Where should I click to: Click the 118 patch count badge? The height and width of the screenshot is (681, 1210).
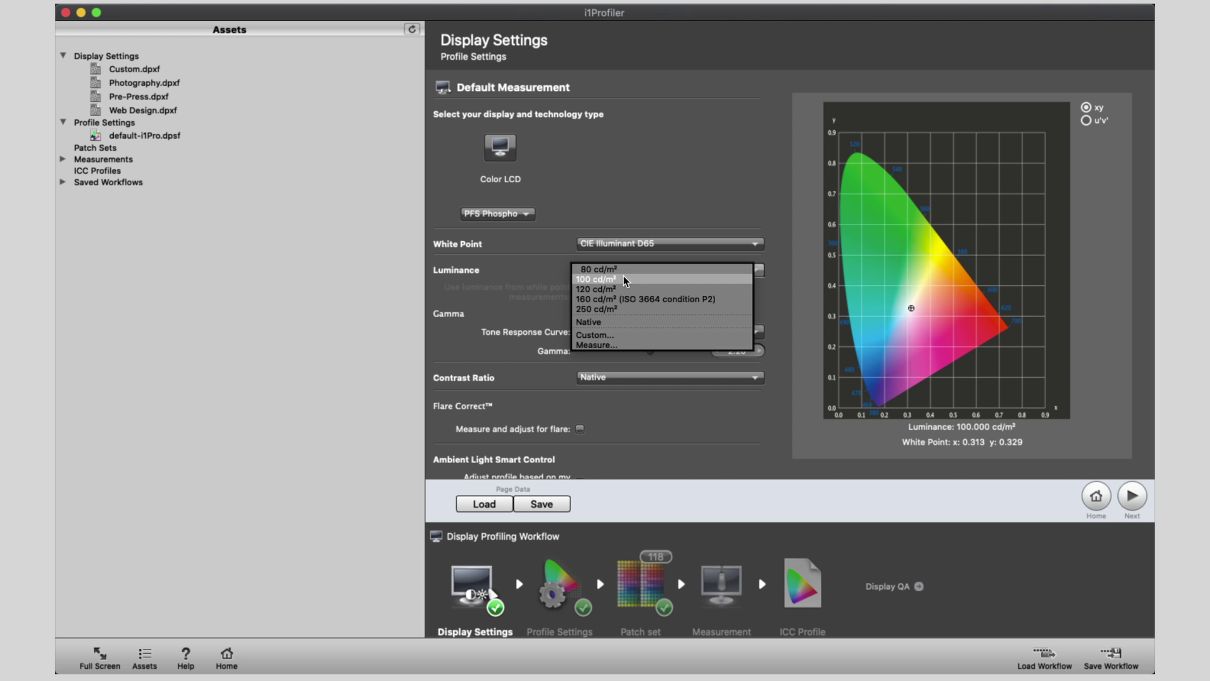656,557
